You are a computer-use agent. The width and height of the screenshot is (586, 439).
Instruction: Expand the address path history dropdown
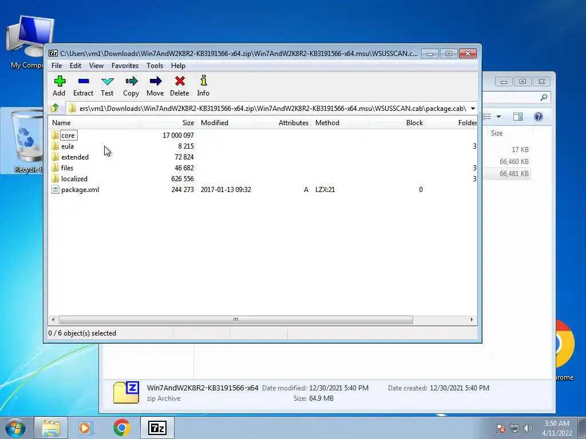coord(473,109)
